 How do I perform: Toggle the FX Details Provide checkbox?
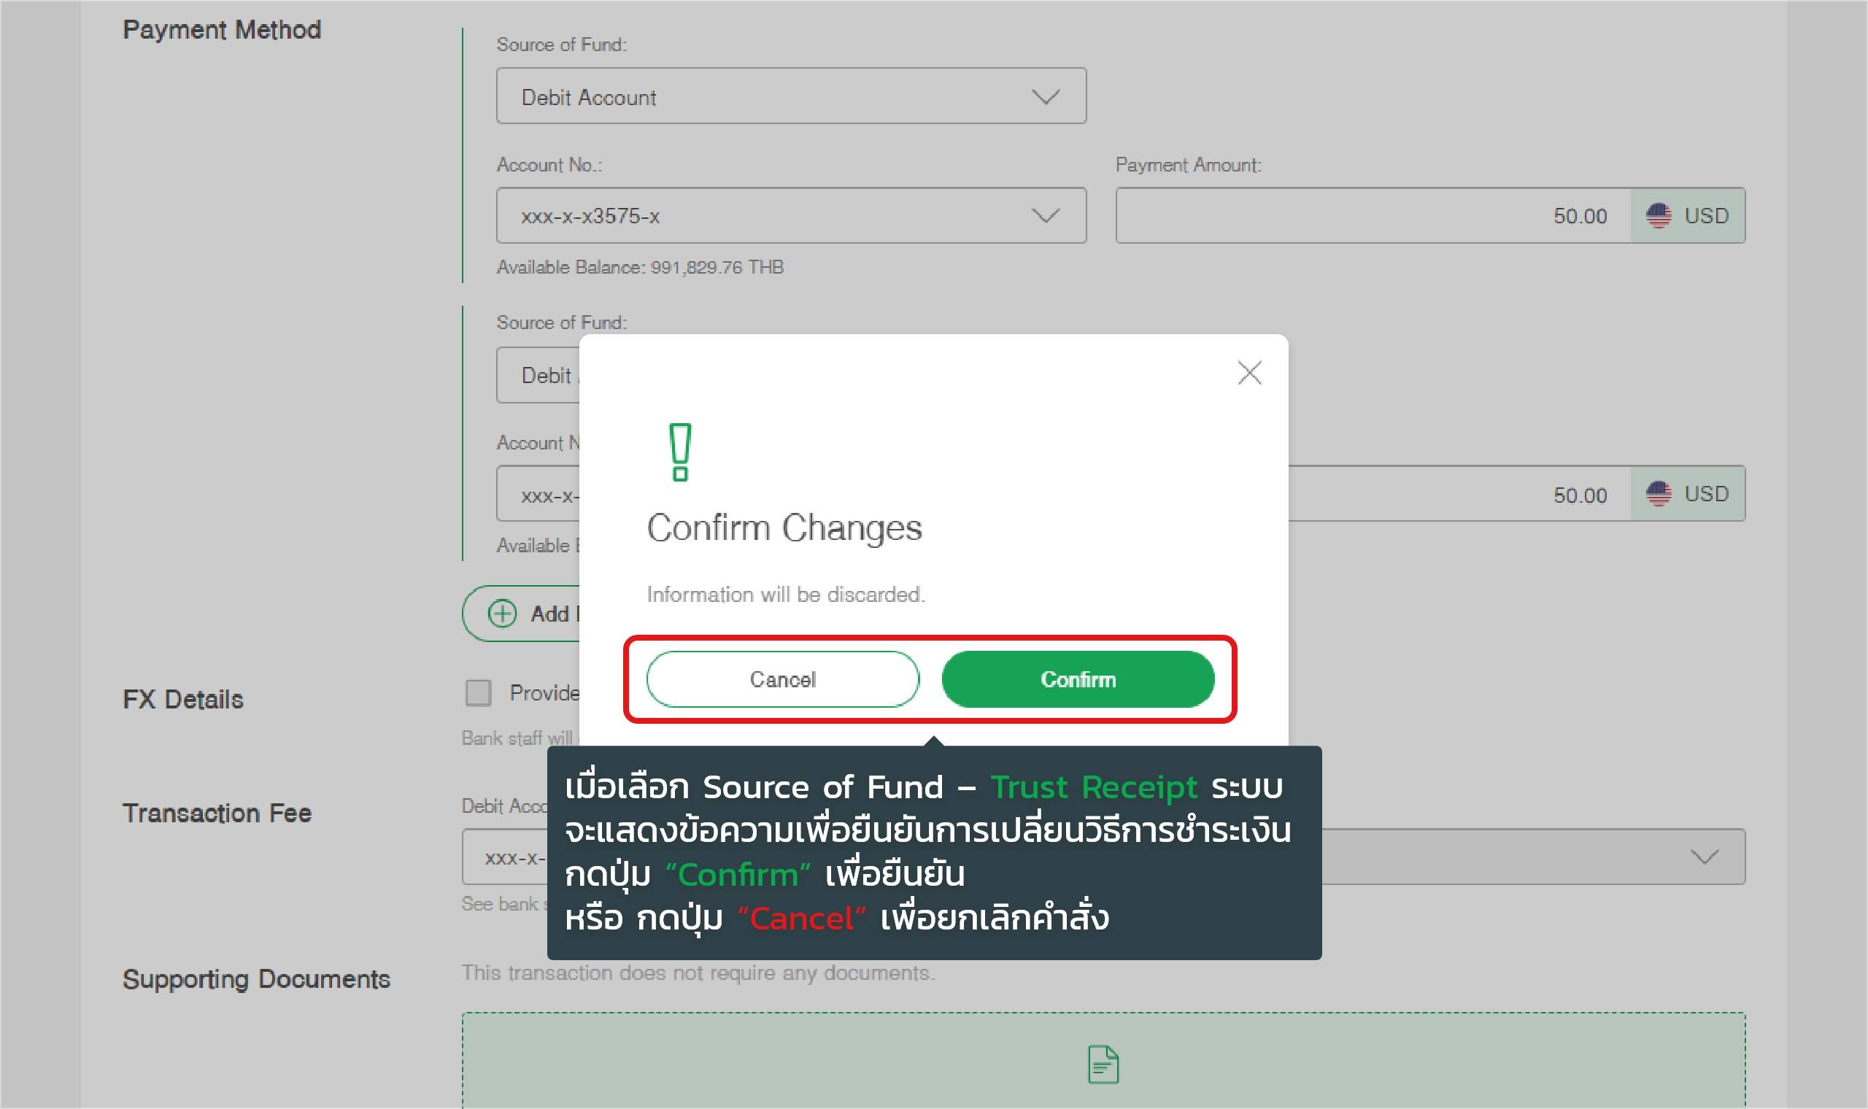tap(478, 692)
